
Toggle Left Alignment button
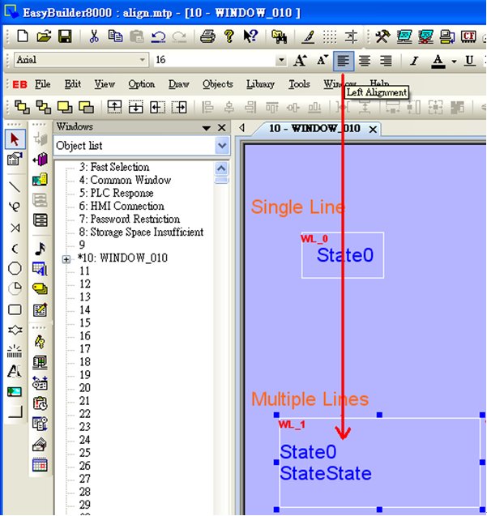[x=344, y=61]
